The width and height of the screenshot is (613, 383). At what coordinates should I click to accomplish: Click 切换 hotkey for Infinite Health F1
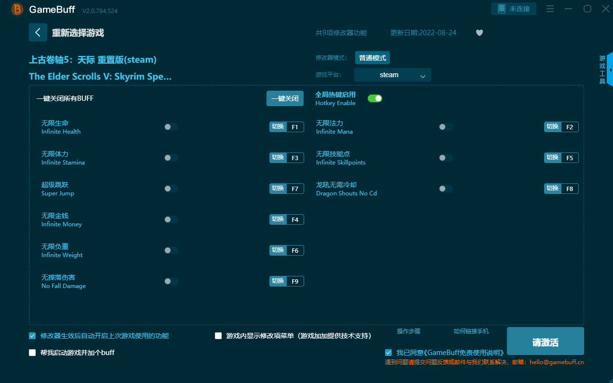tap(278, 127)
